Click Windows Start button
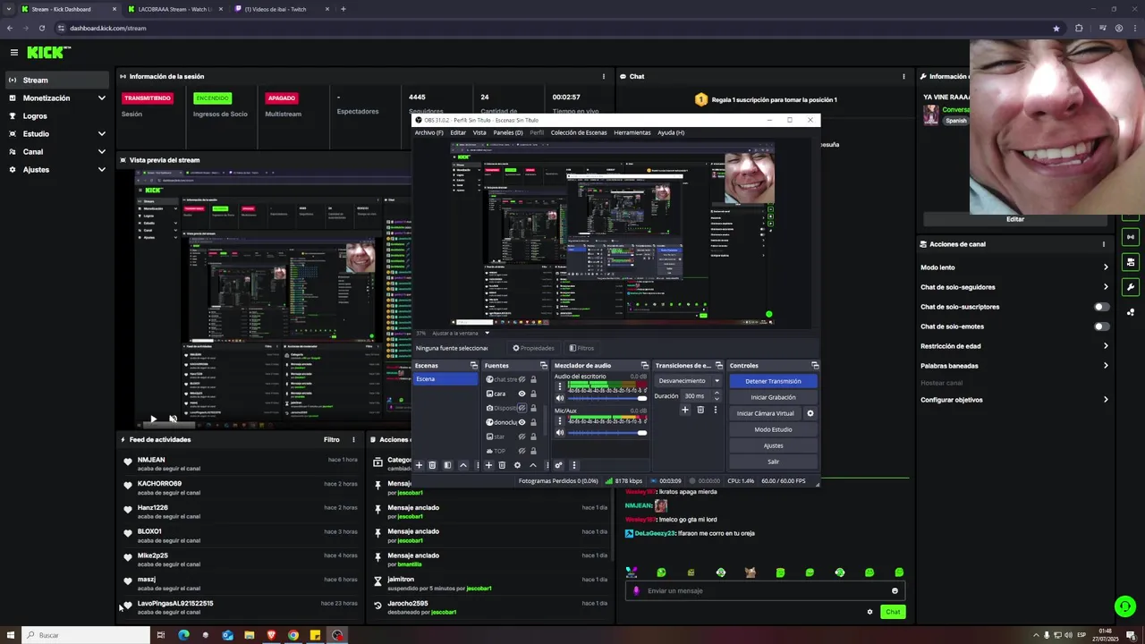 pos(10,635)
